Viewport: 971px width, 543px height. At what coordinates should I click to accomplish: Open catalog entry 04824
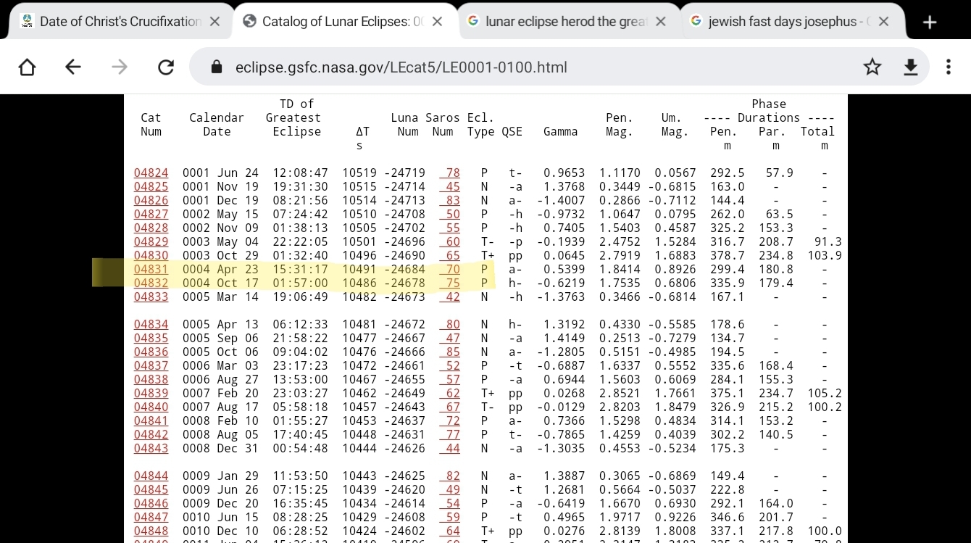pyautogui.click(x=151, y=173)
